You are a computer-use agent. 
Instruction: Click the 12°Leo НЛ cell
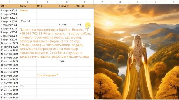click(28, 21)
